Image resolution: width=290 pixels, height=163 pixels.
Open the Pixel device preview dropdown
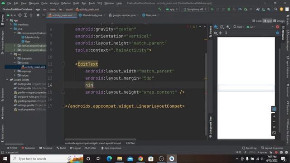239,27
